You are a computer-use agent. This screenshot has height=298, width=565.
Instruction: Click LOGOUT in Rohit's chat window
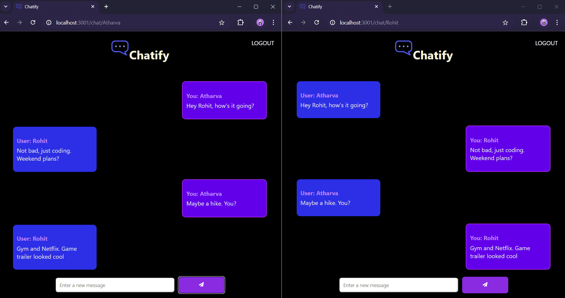point(546,43)
